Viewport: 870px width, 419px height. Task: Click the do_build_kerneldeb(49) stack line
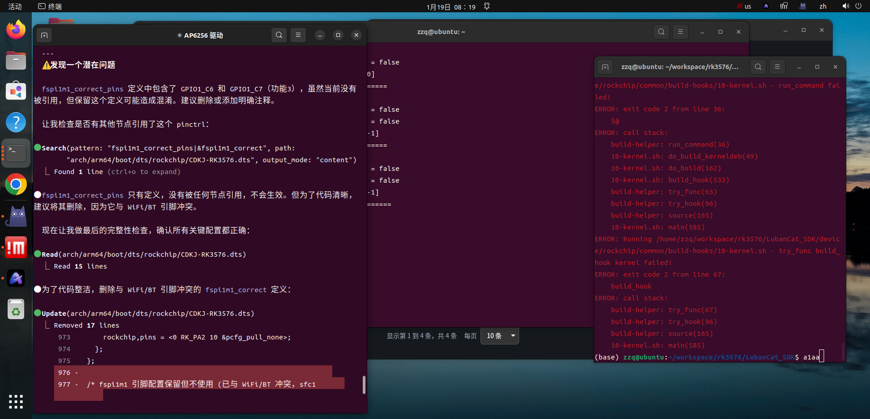[x=684, y=156]
